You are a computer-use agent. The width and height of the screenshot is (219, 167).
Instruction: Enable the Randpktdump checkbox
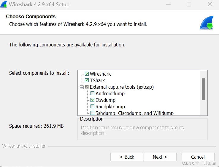point(92,107)
